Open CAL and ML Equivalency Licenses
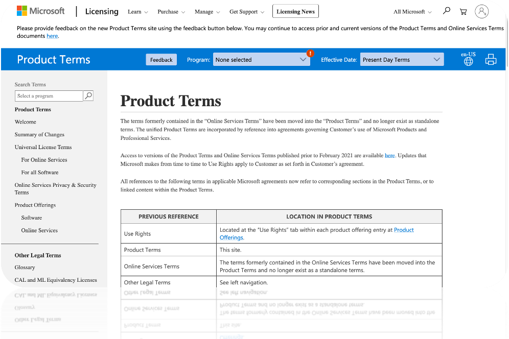This screenshot has width=509, height=339. click(56, 280)
